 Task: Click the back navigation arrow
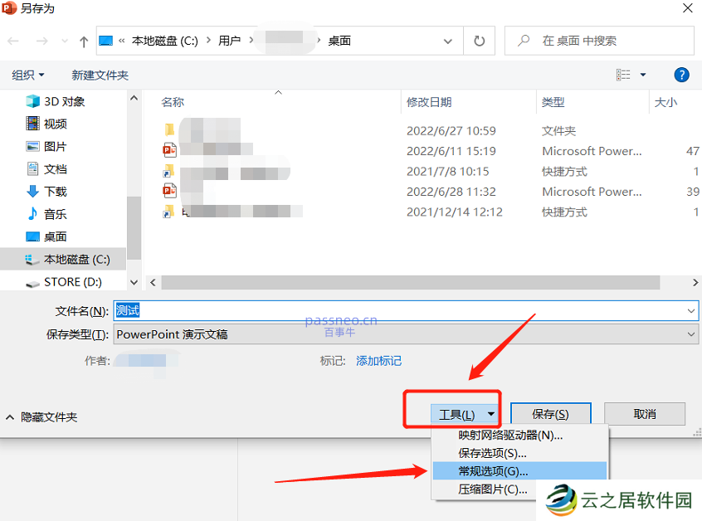click(15, 40)
